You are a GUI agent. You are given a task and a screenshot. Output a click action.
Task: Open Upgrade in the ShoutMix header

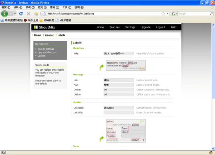[x=145, y=27]
